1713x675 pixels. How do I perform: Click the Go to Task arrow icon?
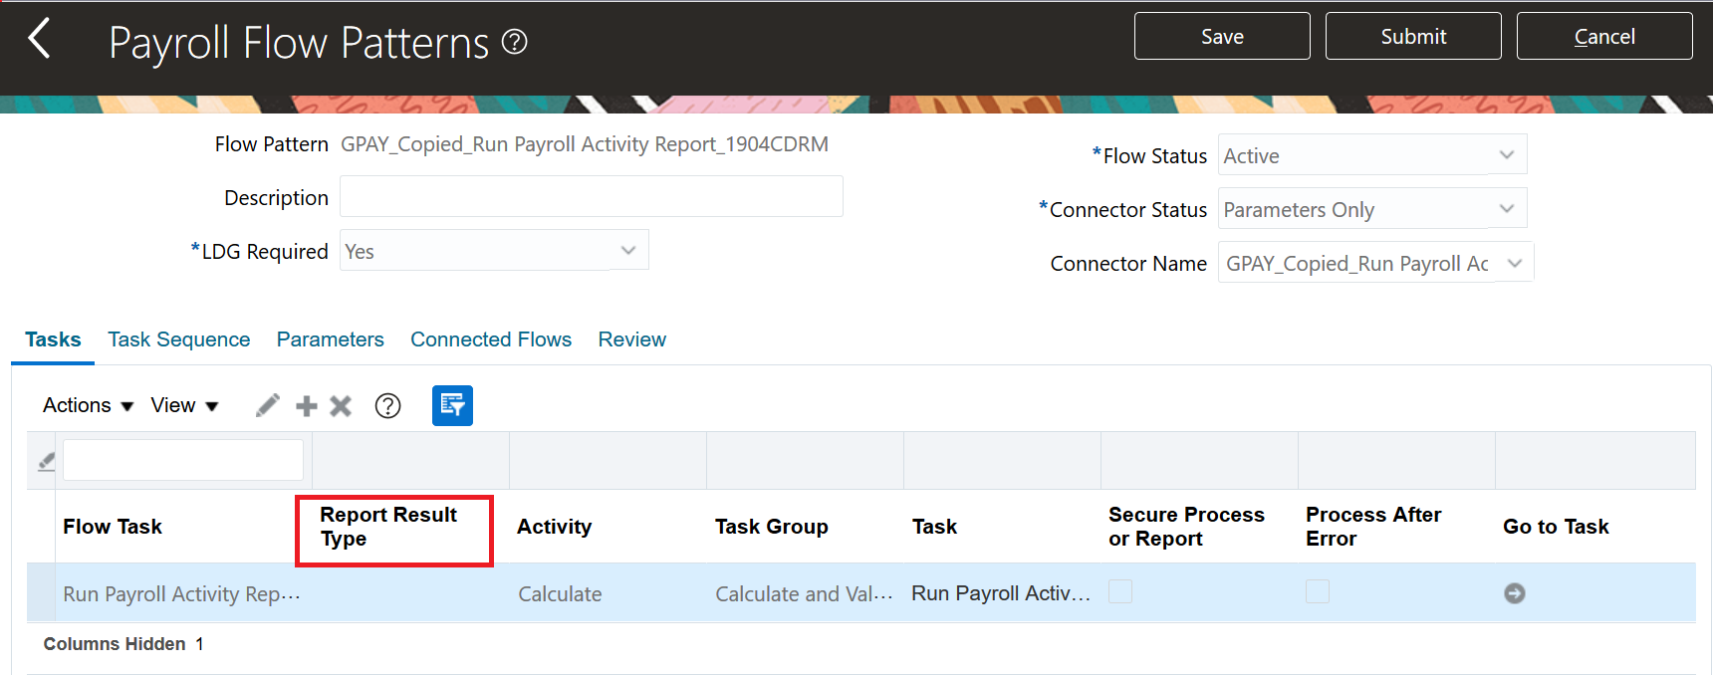1514,593
